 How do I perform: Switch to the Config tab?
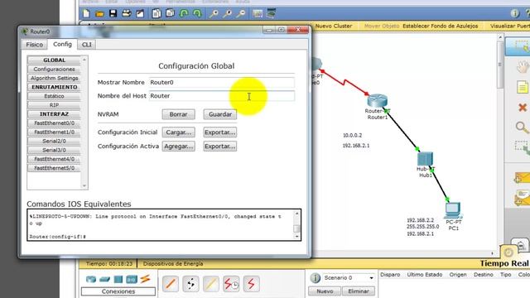point(63,44)
